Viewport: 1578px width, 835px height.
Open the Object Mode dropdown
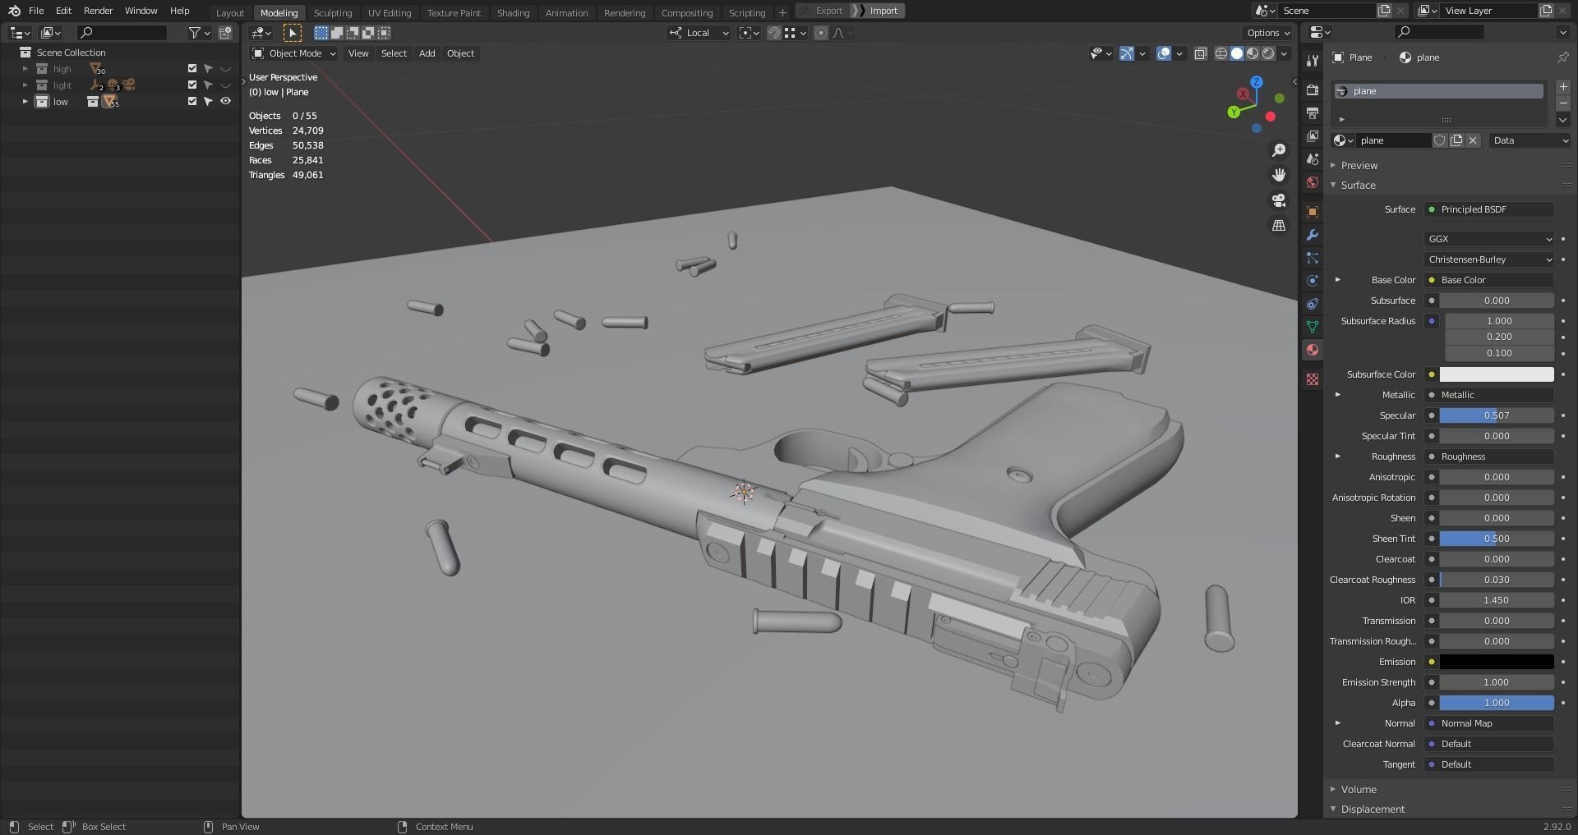(294, 53)
